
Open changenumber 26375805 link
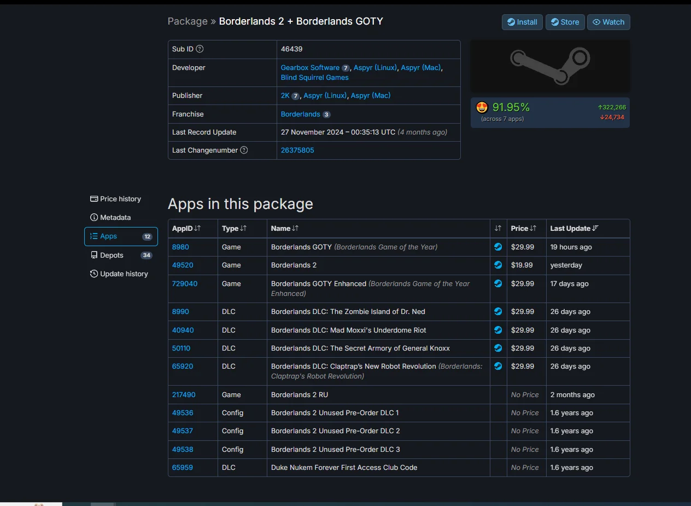pyautogui.click(x=297, y=150)
